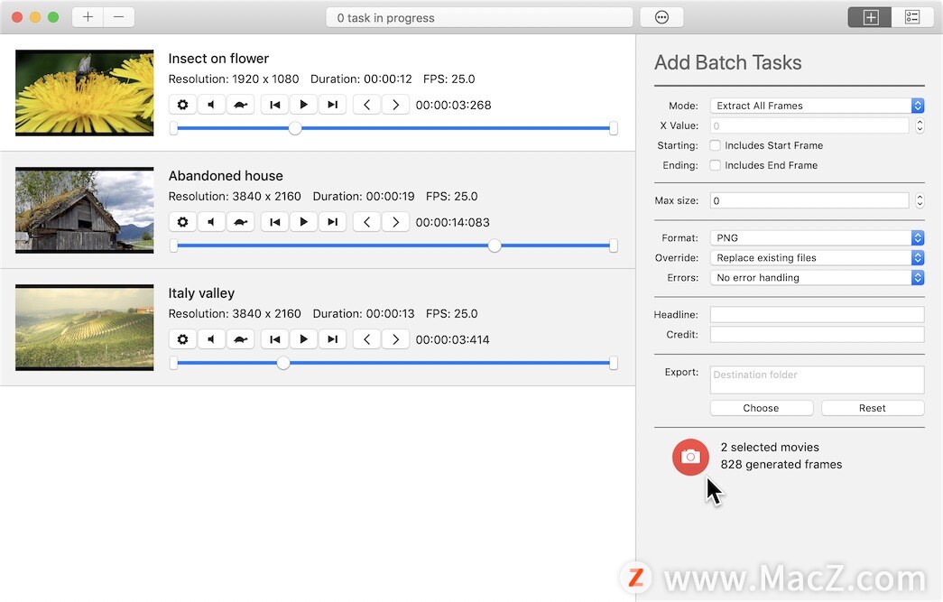Step to next frame in Italy valley

396,339
